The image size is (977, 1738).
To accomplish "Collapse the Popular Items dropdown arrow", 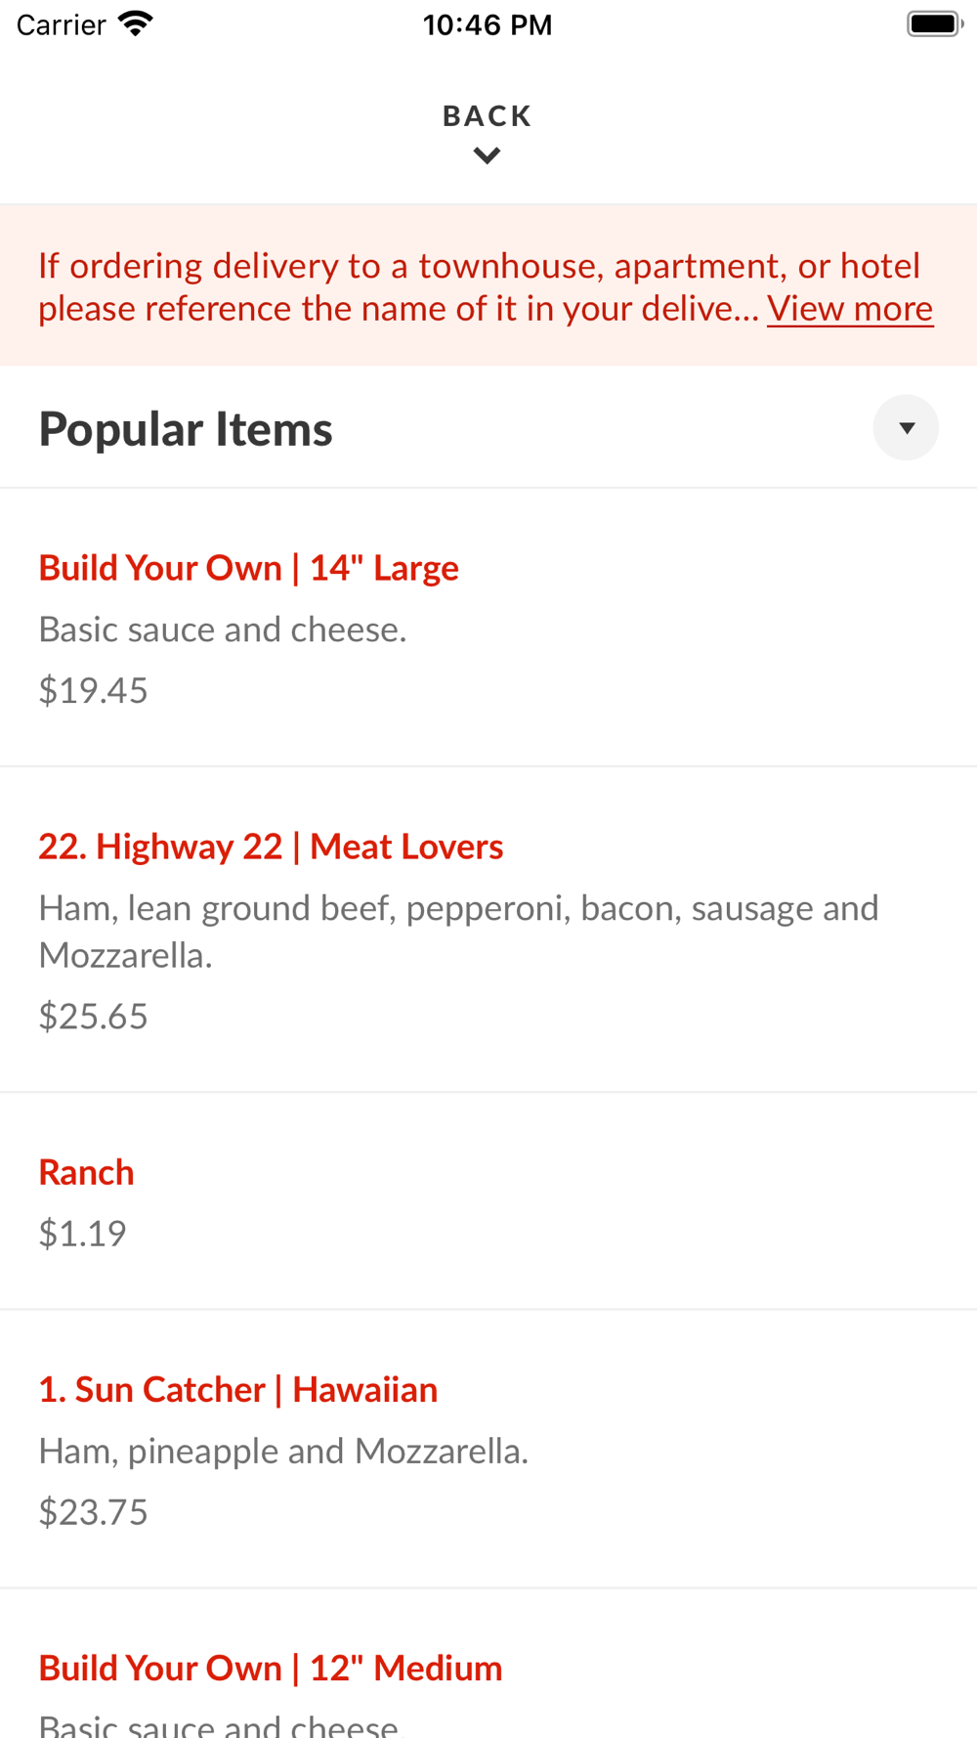I will point(906,428).
